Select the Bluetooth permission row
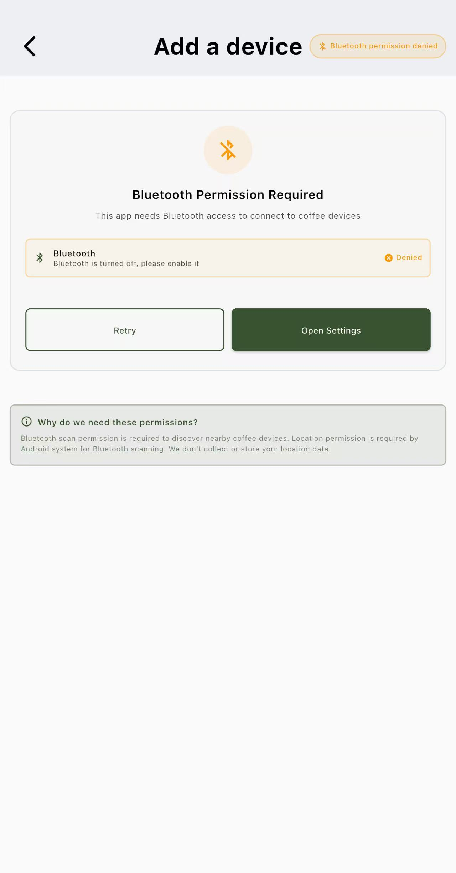The width and height of the screenshot is (456, 873). click(x=228, y=258)
